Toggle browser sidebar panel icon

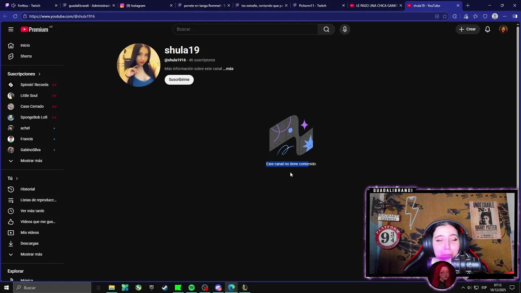(515, 16)
